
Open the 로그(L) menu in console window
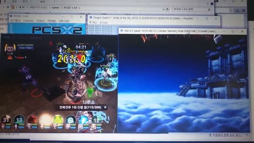[x=93, y=23]
